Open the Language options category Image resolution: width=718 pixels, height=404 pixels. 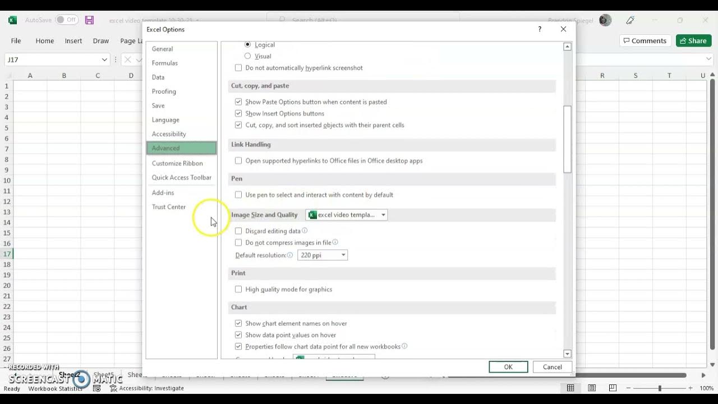point(181,120)
